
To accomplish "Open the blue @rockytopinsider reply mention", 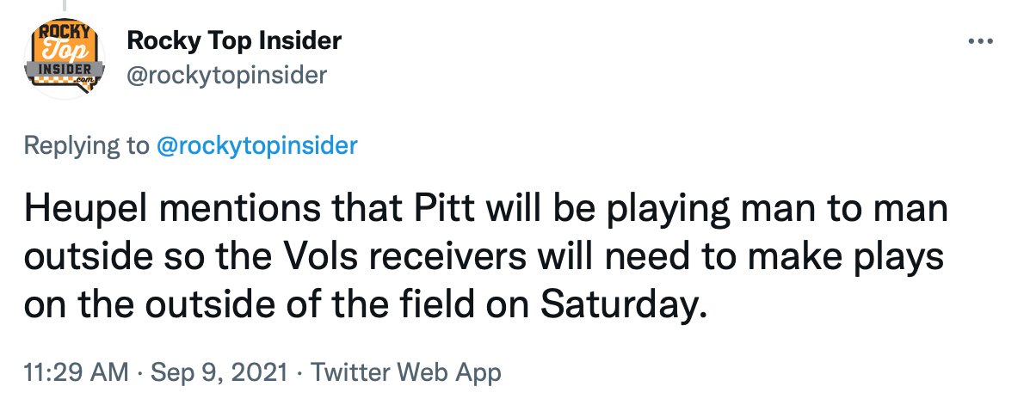I will coord(256,145).
